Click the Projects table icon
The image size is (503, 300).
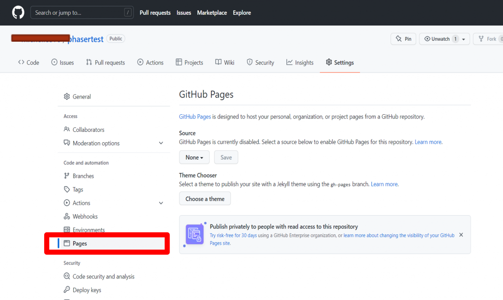pyautogui.click(x=179, y=62)
